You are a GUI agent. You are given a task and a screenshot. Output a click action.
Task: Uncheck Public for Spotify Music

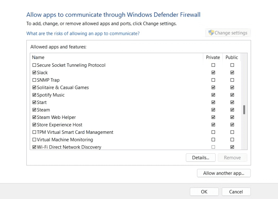coord(232,95)
